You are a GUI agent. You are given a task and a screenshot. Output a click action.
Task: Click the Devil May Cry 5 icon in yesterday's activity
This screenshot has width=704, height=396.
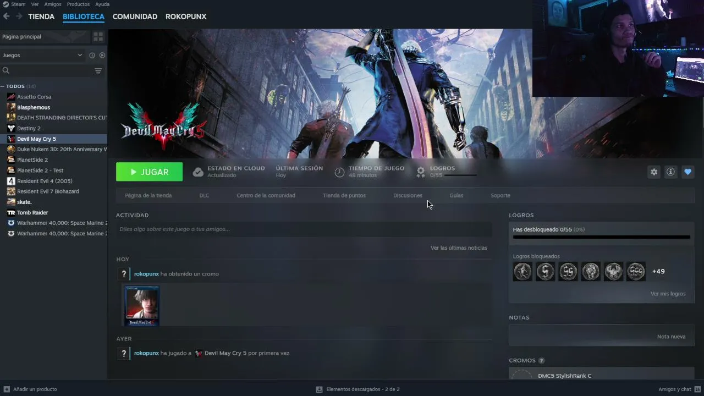pos(199,353)
